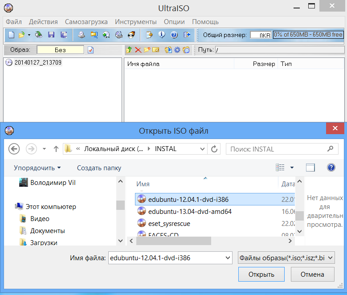Click the red X delete icon
The image size is (347, 295).
pos(138,50)
